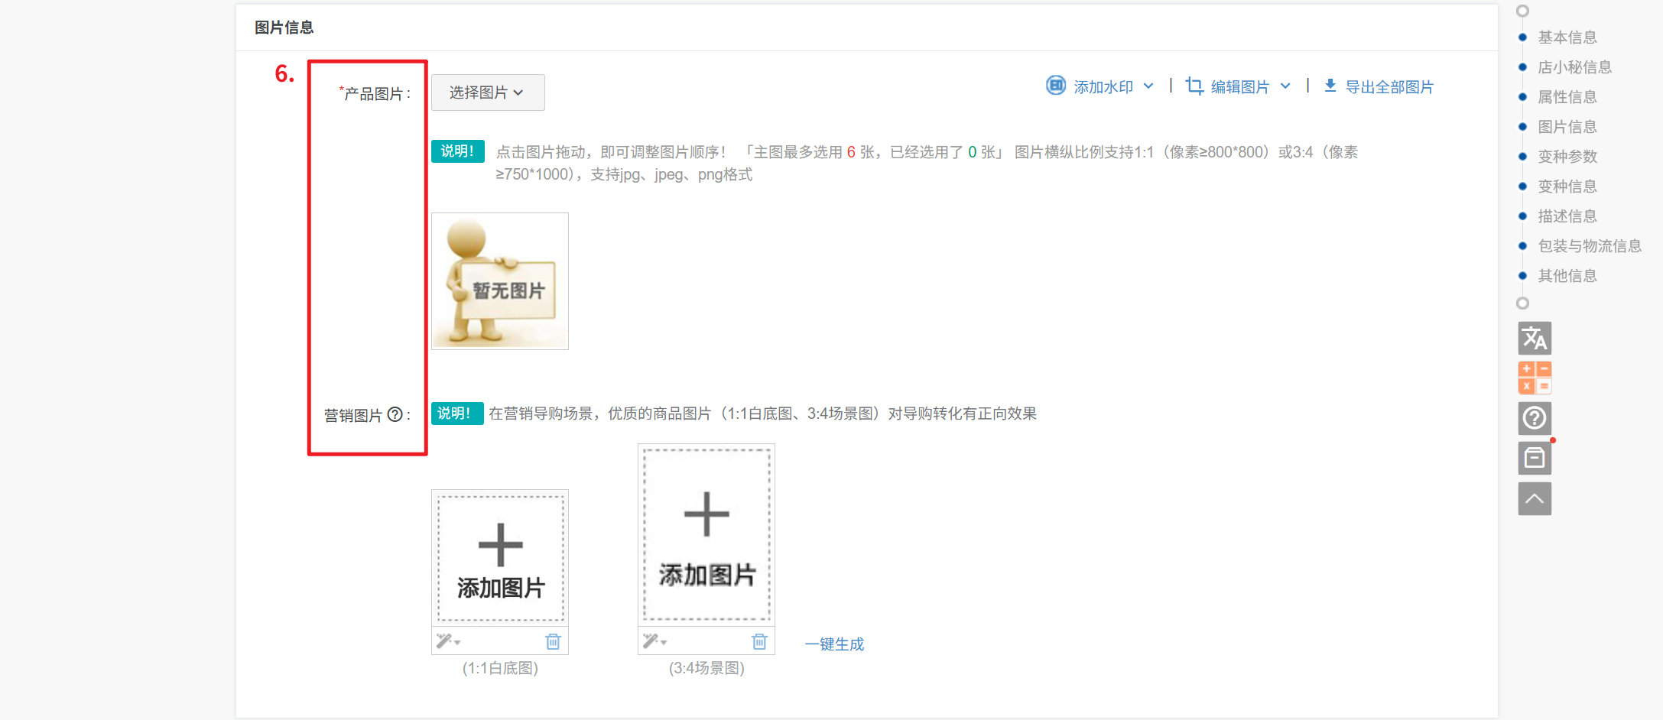The image size is (1663, 720).
Task: Click the help icon beside 营销图片
Action: pos(395,414)
